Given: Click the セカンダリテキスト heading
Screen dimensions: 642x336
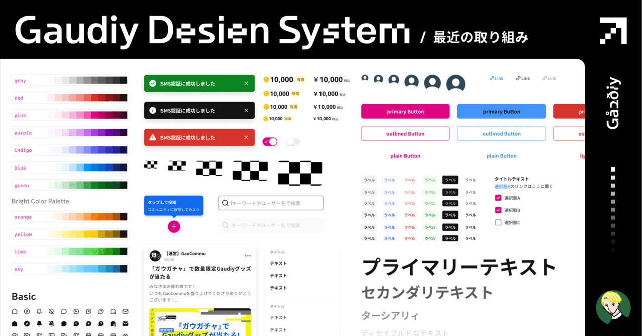Looking at the screenshot, I should pos(427,292).
